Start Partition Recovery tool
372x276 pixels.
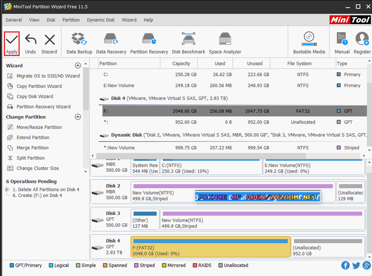point(149,43)
